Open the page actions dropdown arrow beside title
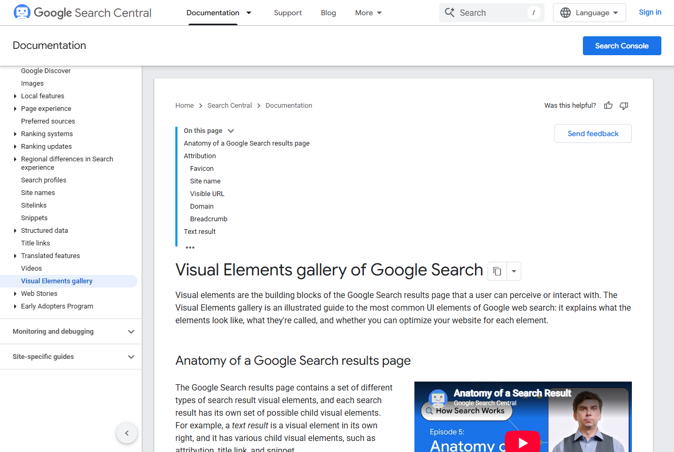 point(514,271)
